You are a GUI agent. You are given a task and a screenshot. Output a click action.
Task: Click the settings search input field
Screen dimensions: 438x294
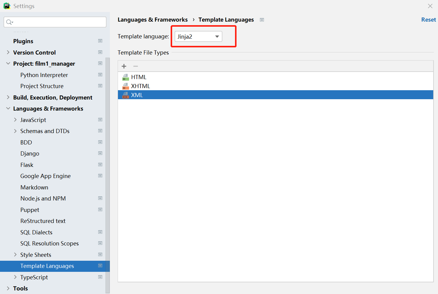coord(55,22)
